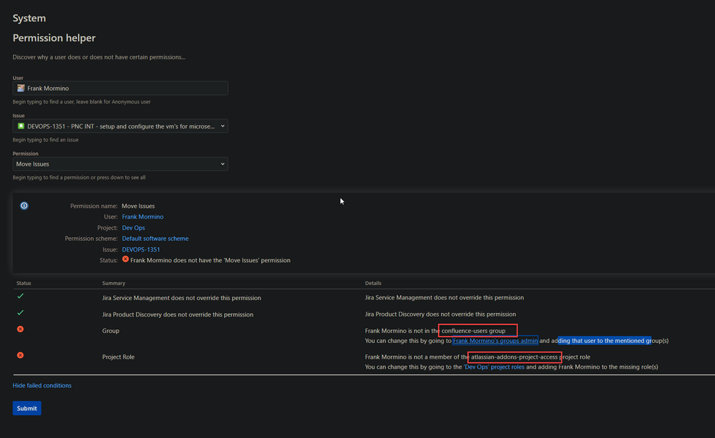Open the DEVOPS-1351 issue link
The image size is (715, 438).
141,249
